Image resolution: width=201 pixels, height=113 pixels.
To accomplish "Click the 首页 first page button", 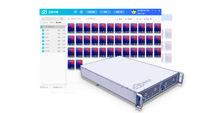I will coord(98,85).
